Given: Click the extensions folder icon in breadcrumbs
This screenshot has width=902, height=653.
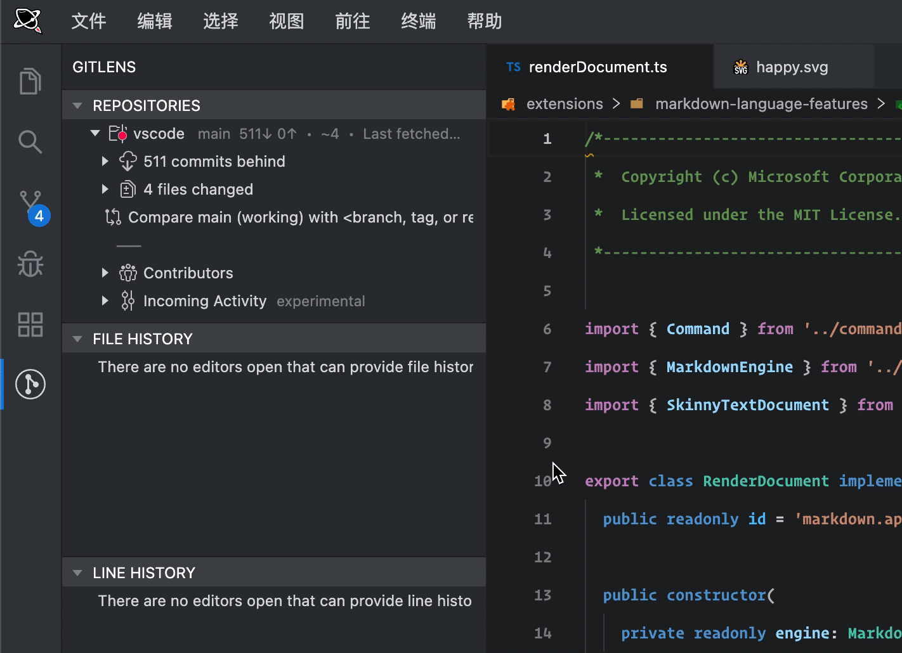Looking at the screenshot, I should coord(508,104).
